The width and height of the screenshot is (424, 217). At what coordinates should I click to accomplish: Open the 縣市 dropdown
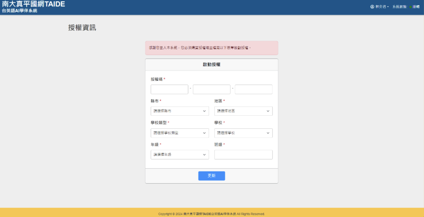(180, 111)
